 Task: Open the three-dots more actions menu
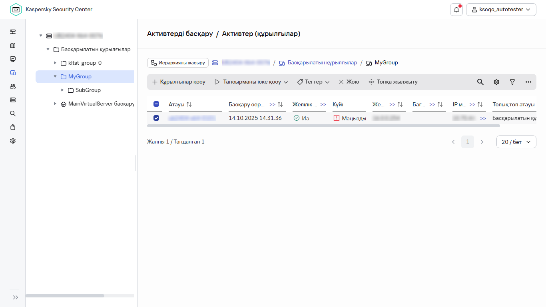pyautogui.click(x=528, y=82)
